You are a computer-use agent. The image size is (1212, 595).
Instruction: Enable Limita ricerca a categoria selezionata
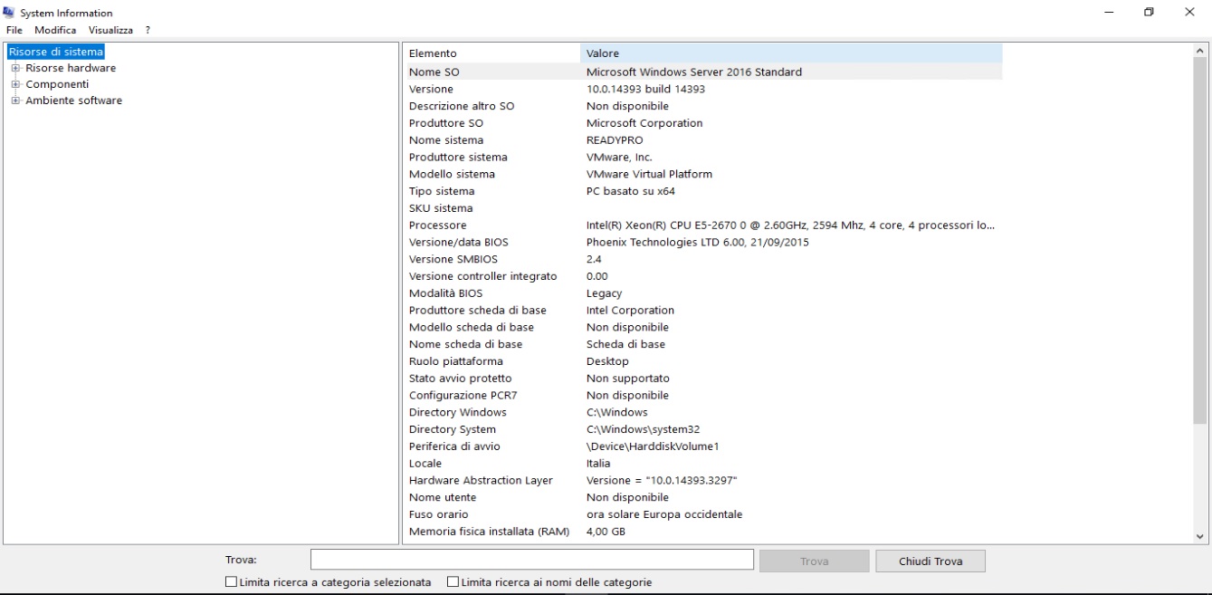coord(231,582)
